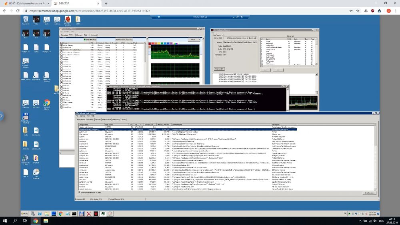Screen dimensions: 400x225
Task: Open the Options menu in Task Manager
Action: [82, 116]
